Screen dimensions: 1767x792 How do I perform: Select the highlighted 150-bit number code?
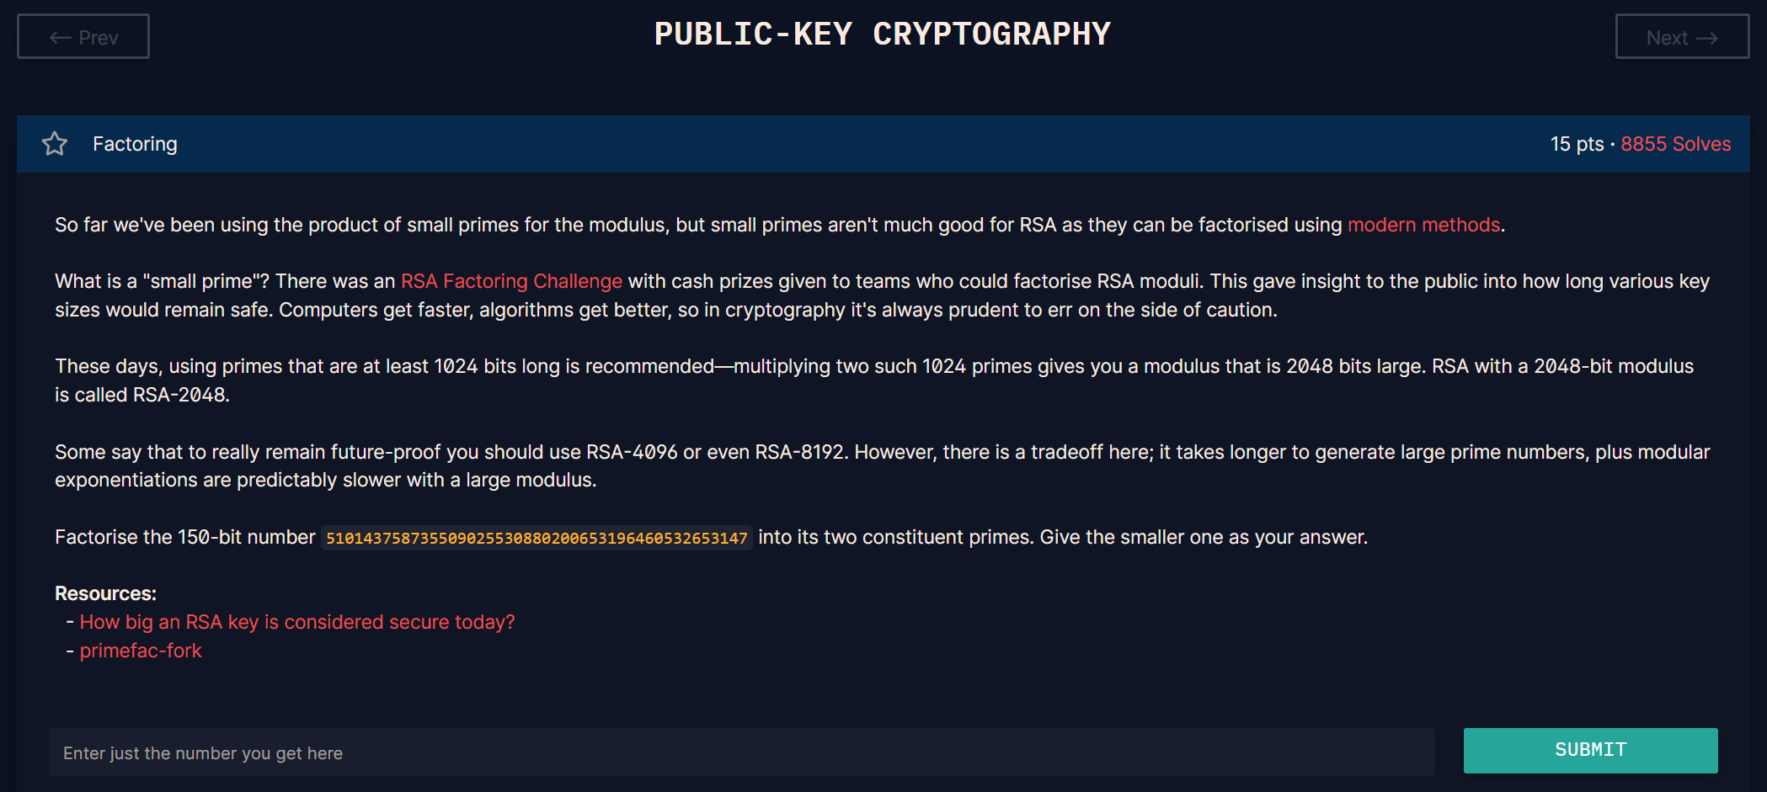click(537, 538)
